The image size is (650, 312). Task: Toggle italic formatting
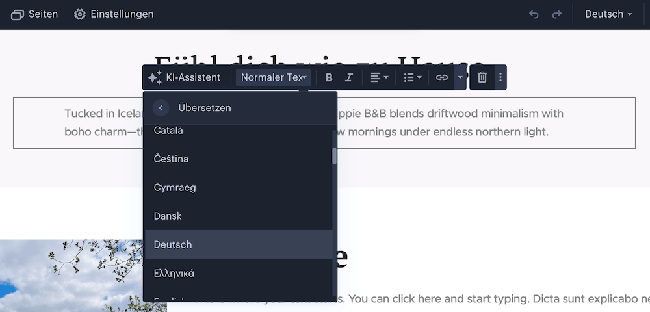pyautogui.click(x=348, y=77)
